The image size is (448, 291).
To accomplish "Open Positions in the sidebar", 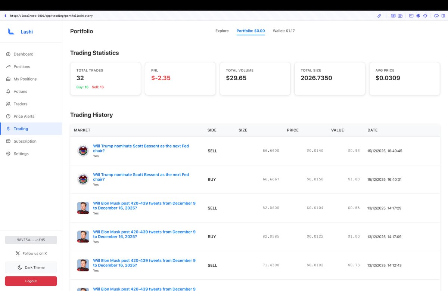I will pyautogui.click(x=31, y=66).
